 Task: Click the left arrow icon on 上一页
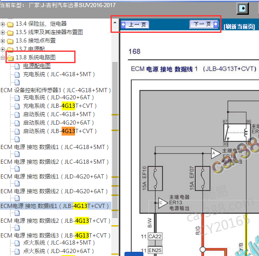123,24
